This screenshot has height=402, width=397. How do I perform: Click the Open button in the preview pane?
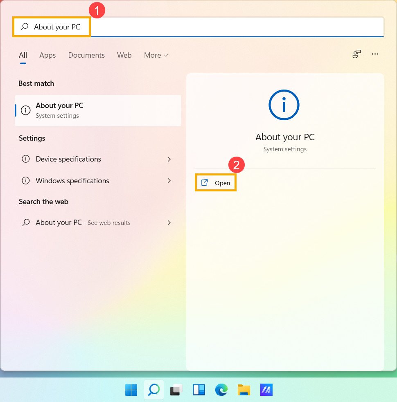[216, 183]
